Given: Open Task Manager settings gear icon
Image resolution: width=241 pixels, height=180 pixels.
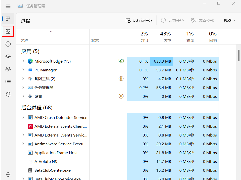Looking at the screenshot, I should (8, 174).
